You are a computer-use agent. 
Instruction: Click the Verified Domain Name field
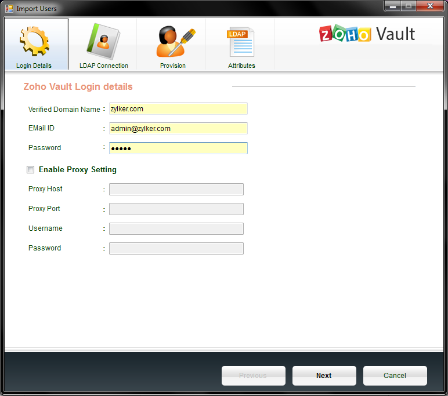pyautogui.click(x=178, y=109)
